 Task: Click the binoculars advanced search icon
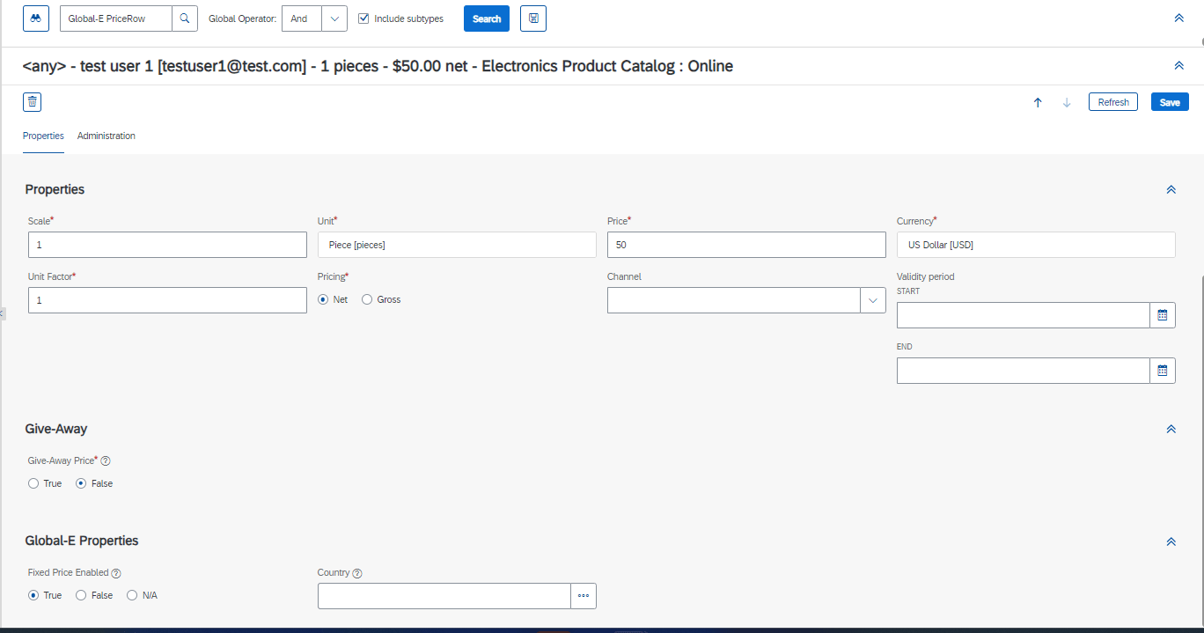click(x=36, y=18)
